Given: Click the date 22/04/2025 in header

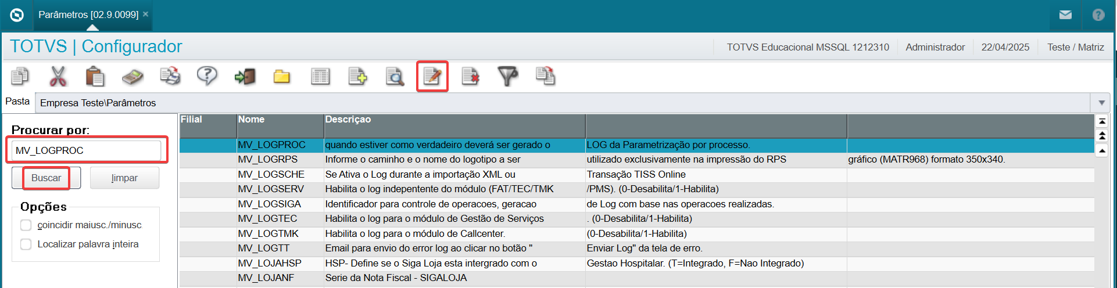Looking at the screenshot, I should pyautogui.click(x=1005, y=47).
